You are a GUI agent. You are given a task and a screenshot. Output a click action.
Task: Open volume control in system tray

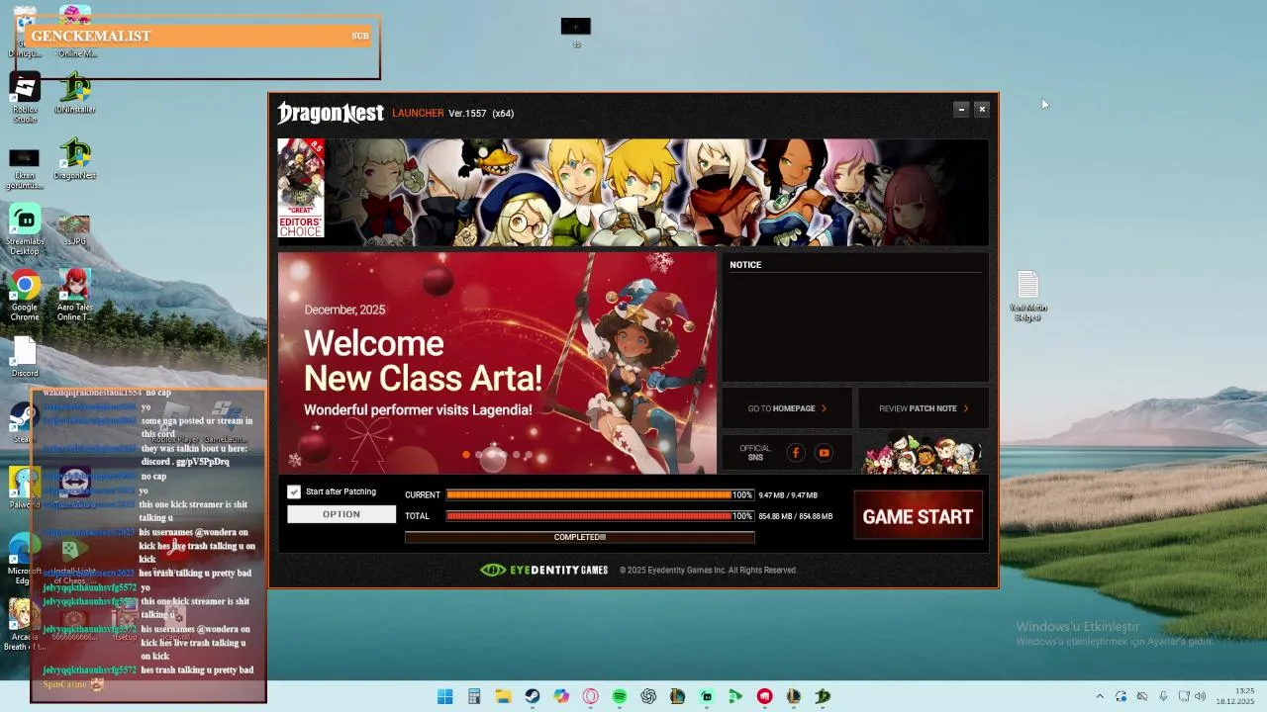(x=1200, y=696)
